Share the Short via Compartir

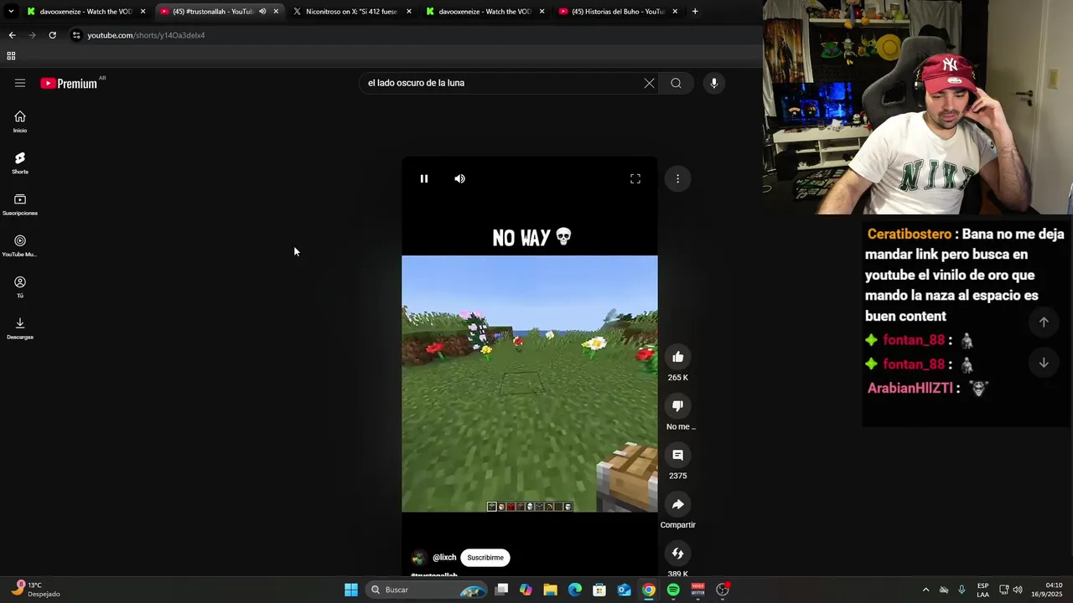(x=677, y=504)
